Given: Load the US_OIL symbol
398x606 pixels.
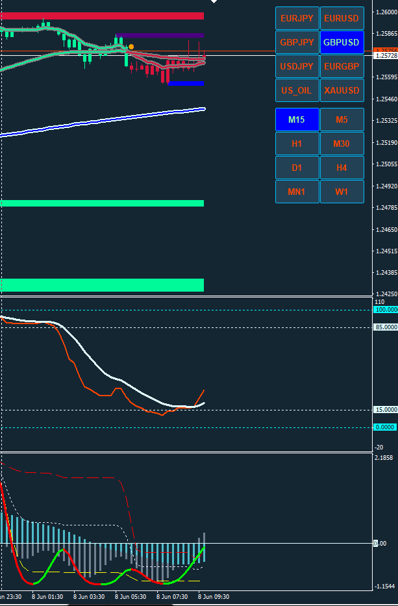Looking at the screenshot, I should click(x=297, y=90).
